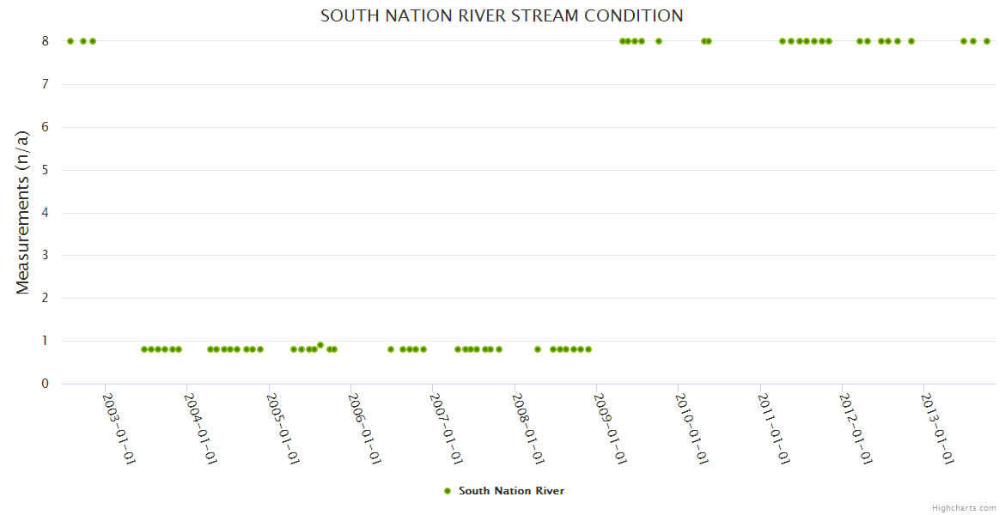The height and width of the screenshot is (515, 1005).
Task: Click the isolated low point in early 2008
Action: (x=538, y=349)
